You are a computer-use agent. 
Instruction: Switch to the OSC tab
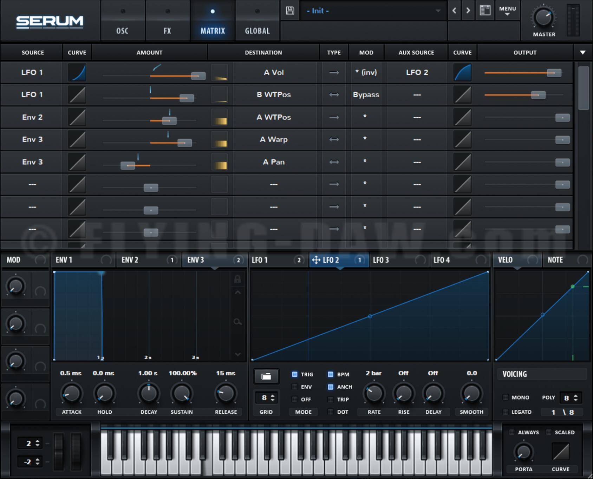point(122,21)
